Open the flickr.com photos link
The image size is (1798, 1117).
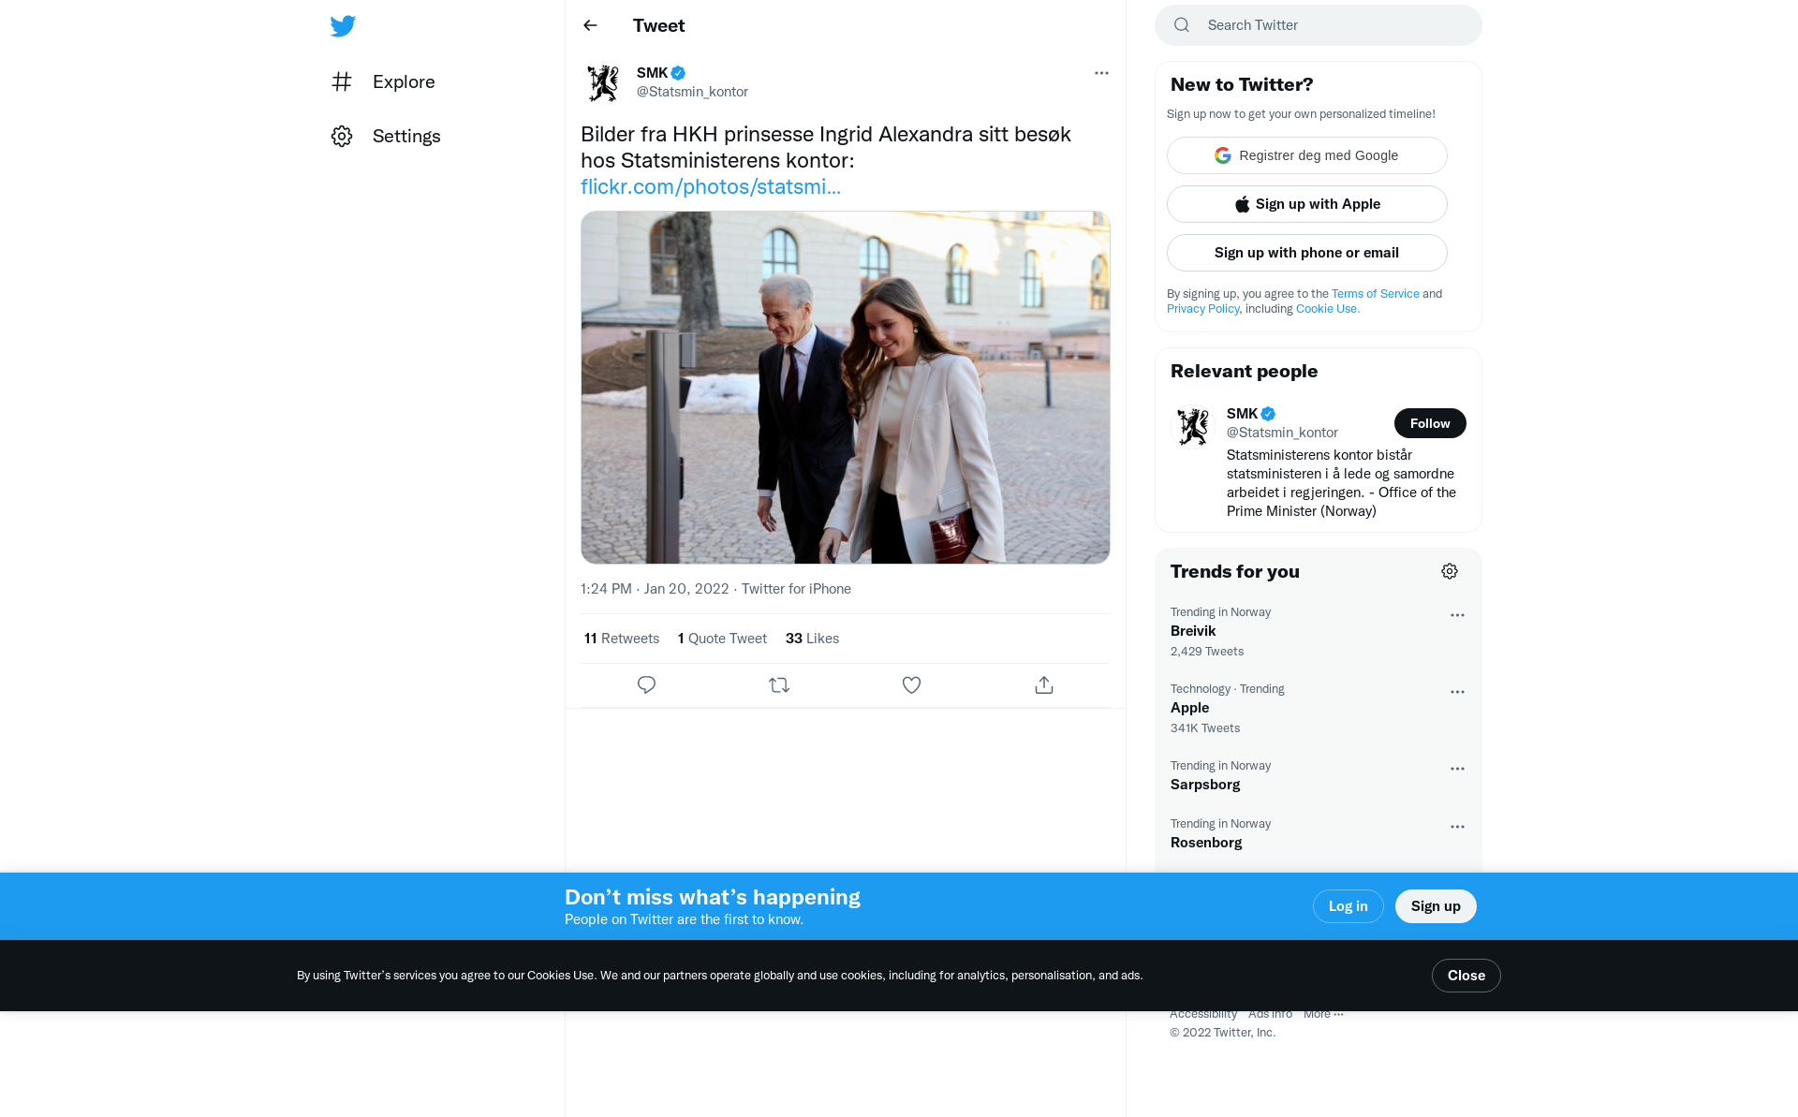(x=711, y=186)
